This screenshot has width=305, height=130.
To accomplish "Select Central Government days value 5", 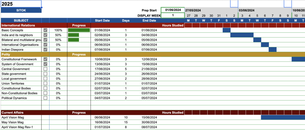I will (126, 69).
